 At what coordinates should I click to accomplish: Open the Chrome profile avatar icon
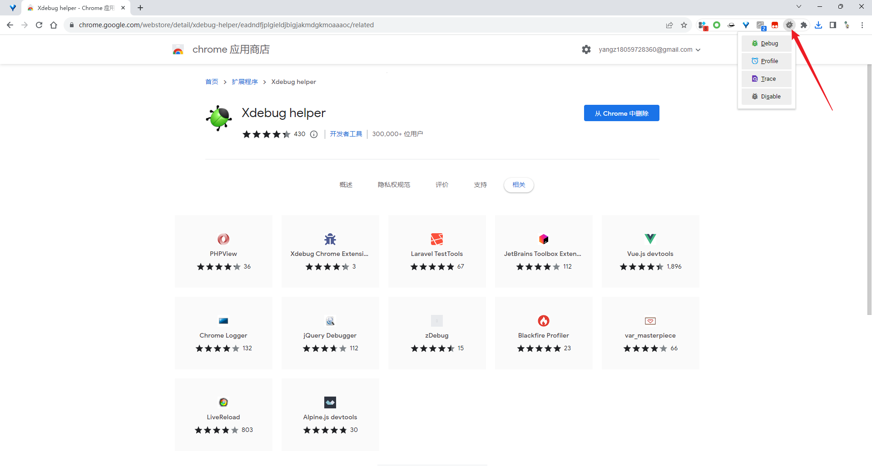pyautogui.click(x=847, y=25)
